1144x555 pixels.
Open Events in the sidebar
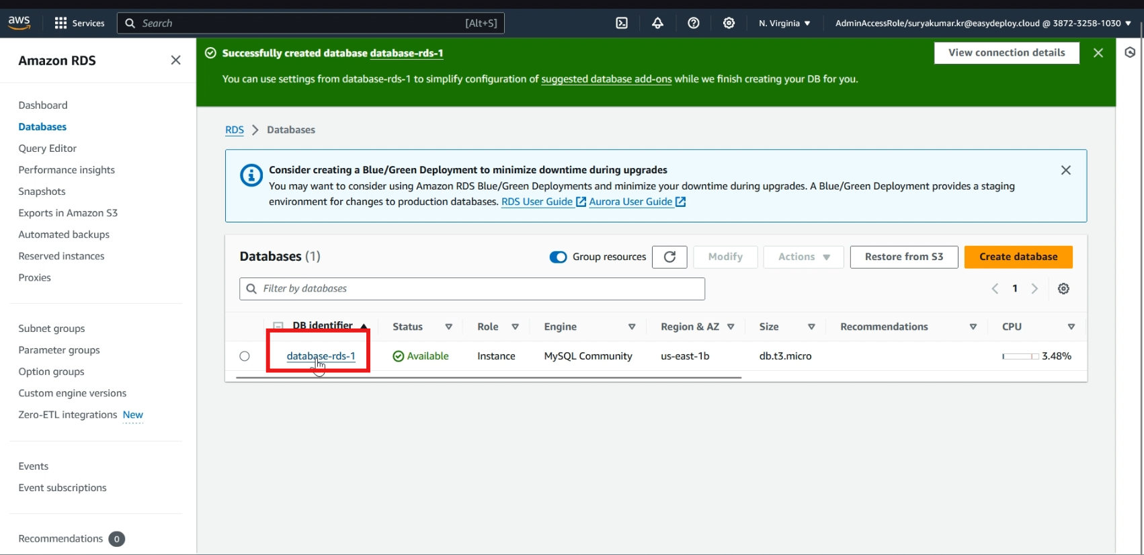34,466
